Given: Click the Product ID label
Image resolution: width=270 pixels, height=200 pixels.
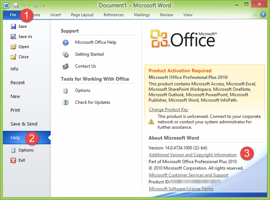Looking at the screenshot, I should (x=159, y=182).
